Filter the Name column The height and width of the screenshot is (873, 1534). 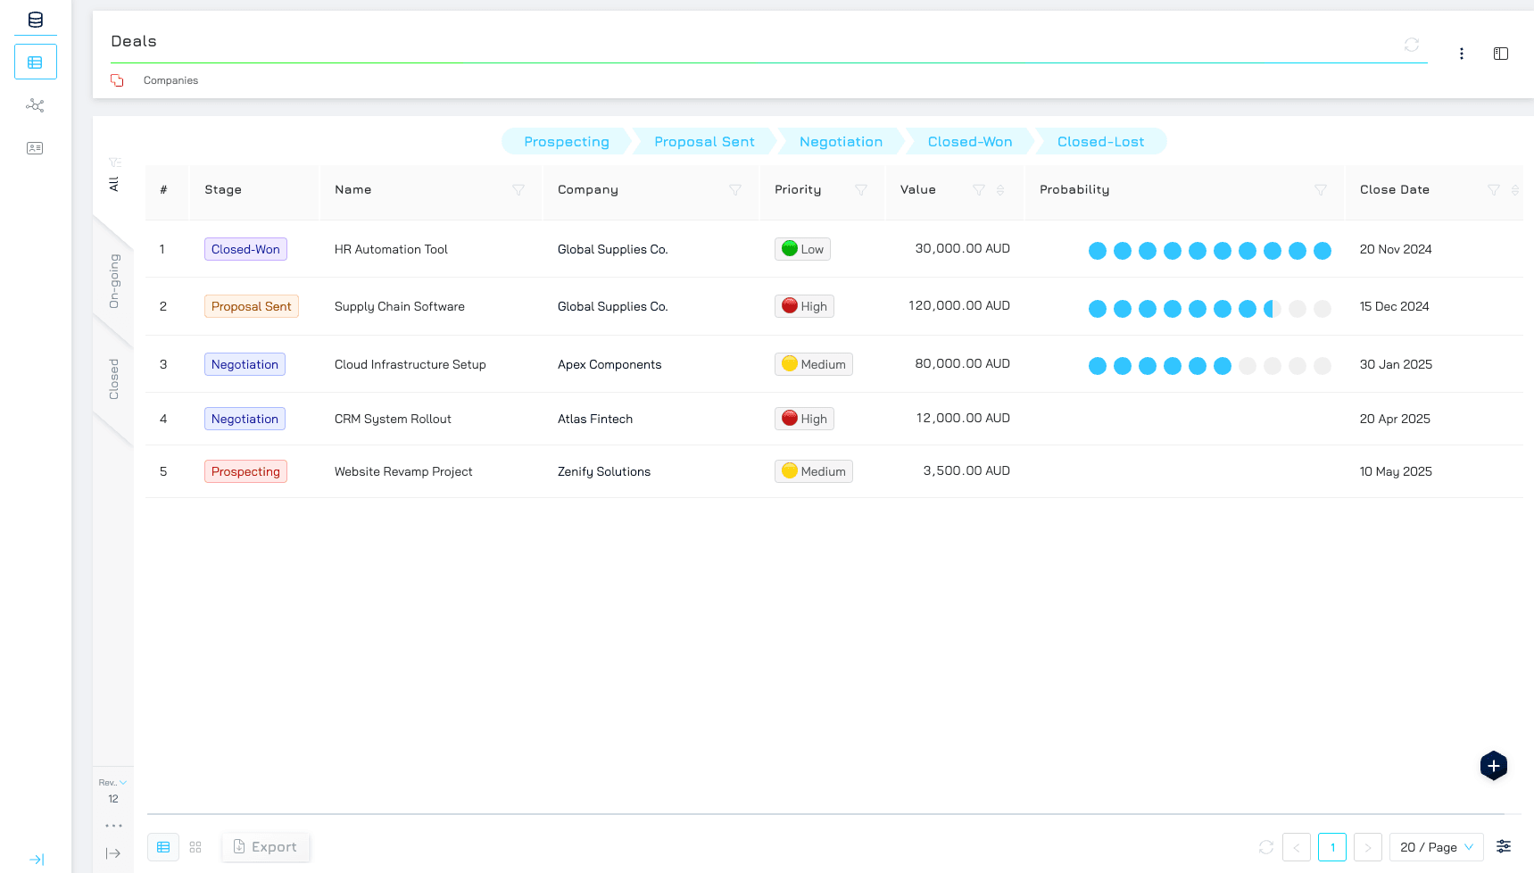pyautogui.click(x=518, y=190)
